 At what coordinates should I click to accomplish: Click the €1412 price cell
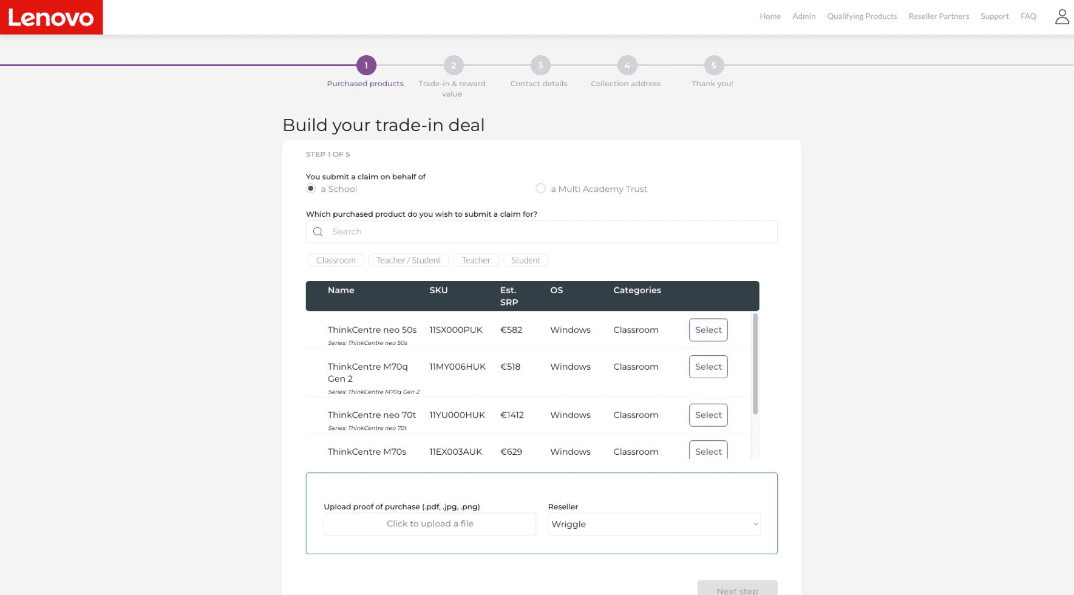pyautogui.click(x=512, y=415)
